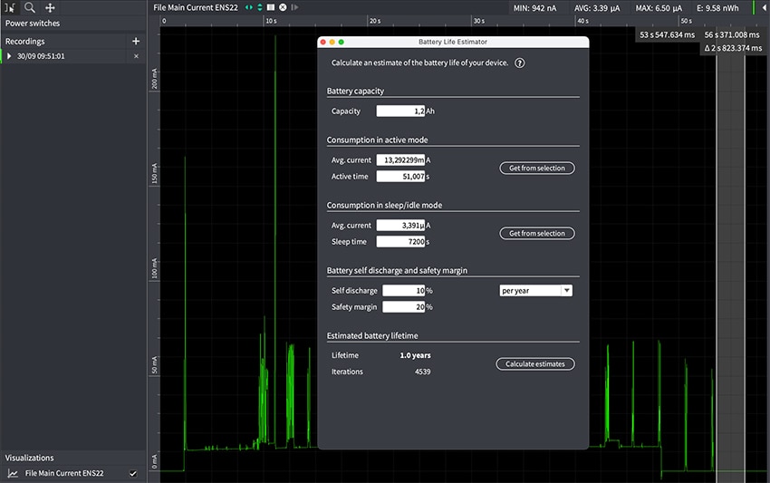Click the battery Capacity input field
The height and width of the screenshot is (483, 770).
[400, 111]
